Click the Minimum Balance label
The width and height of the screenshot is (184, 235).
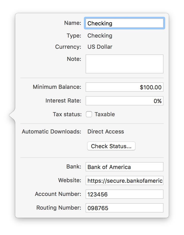coord(57,87)
